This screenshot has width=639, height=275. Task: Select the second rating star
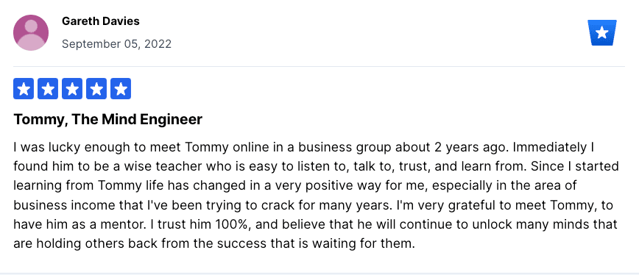coord(48,89)
